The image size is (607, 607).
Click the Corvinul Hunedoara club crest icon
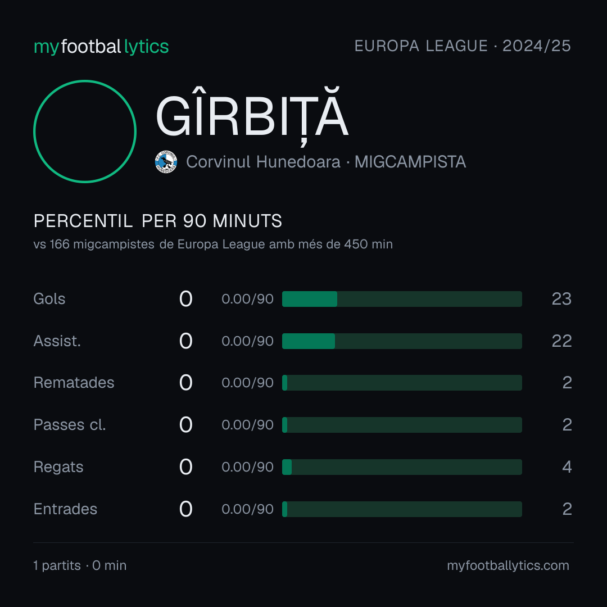click(x=166, y=162)
